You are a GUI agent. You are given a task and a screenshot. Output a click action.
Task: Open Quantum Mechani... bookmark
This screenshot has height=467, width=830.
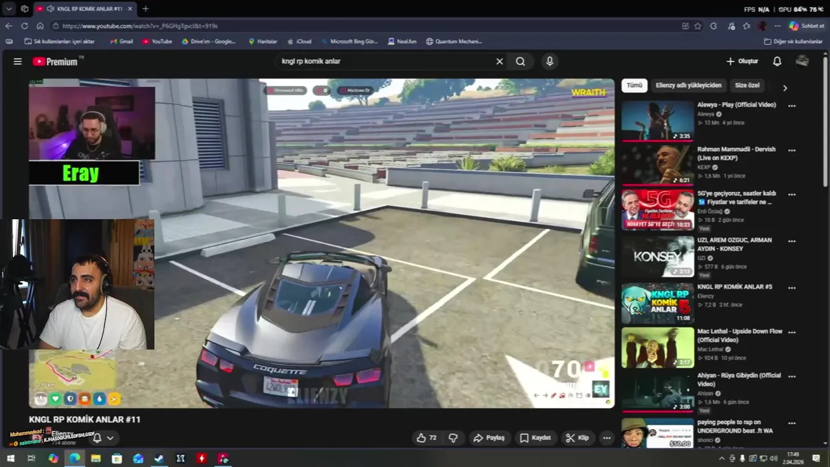tap(454, 42)
